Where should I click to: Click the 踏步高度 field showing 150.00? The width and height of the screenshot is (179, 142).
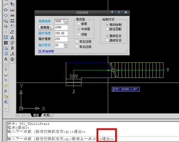61,33
